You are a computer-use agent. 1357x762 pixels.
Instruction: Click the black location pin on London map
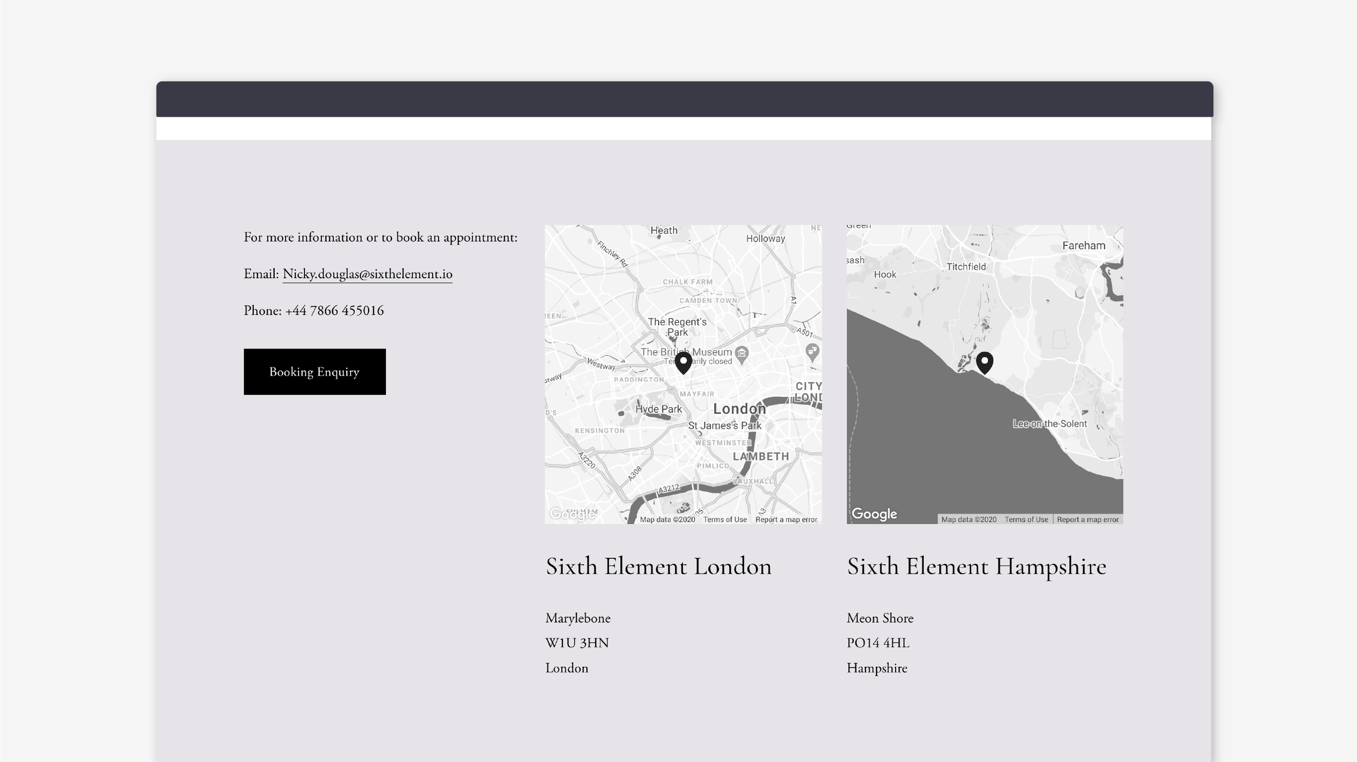683,361
